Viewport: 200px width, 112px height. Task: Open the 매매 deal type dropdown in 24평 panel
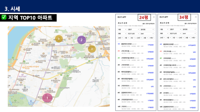click(122, 34)
